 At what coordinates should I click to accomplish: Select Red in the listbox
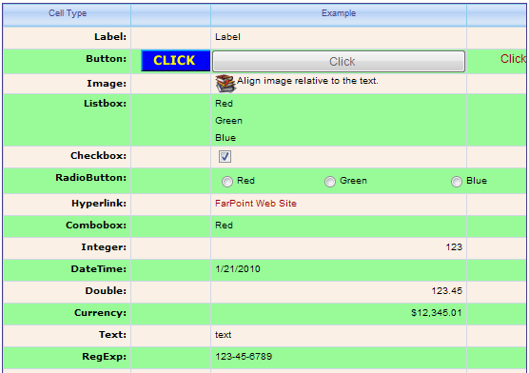coord(224,104)
